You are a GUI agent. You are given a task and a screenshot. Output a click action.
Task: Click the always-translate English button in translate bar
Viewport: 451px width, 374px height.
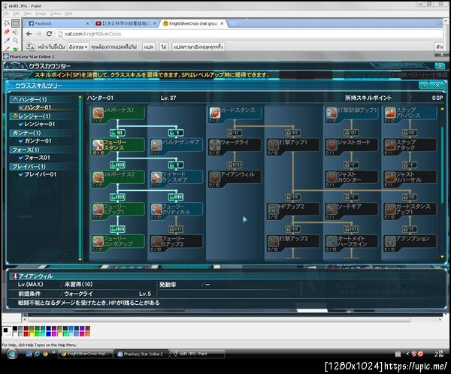click(198, 47)
